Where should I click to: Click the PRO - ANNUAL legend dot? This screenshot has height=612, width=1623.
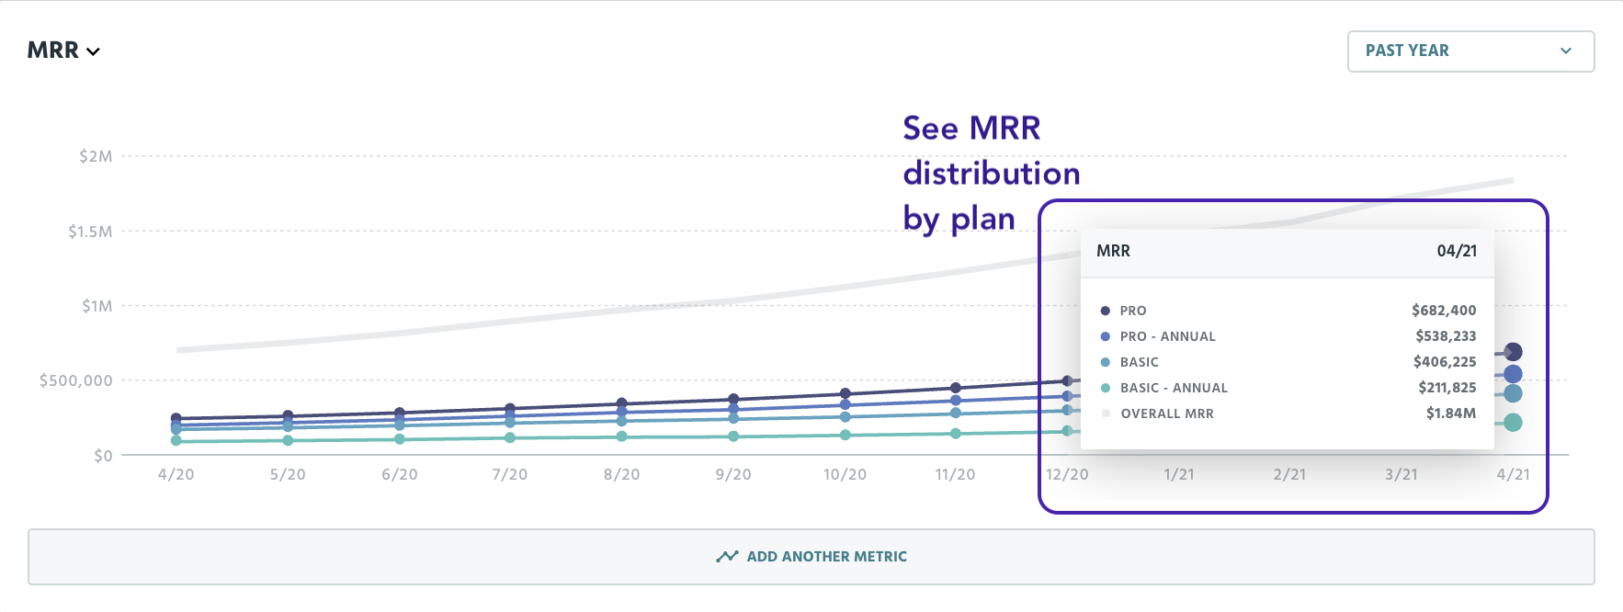[x=1105, y=336]
